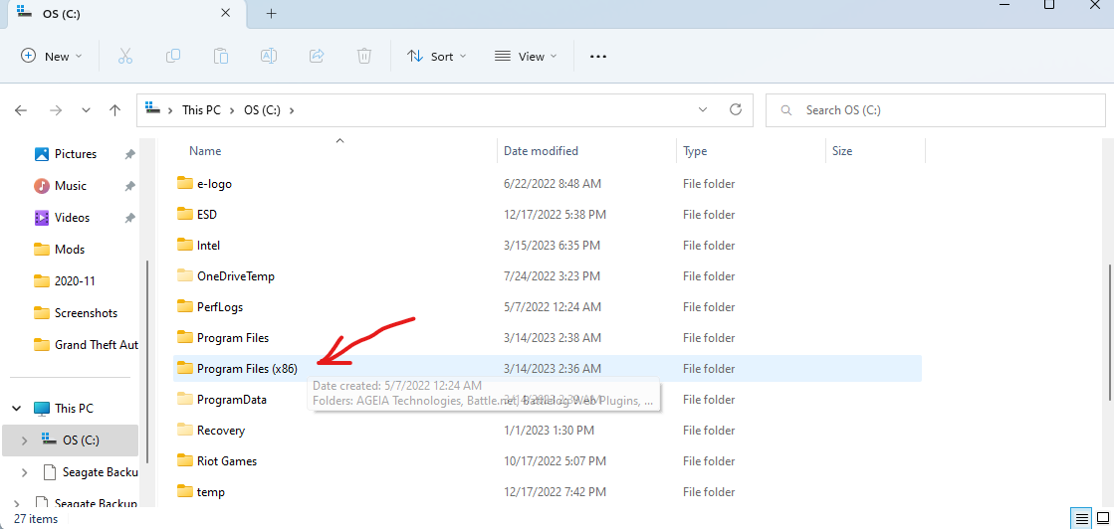Click the file list vertical scrollbar

pos(1110,332)
